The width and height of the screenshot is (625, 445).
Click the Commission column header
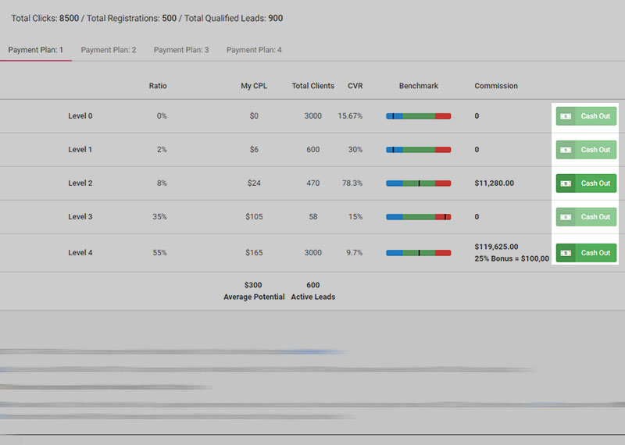click(x=496, y=86)
